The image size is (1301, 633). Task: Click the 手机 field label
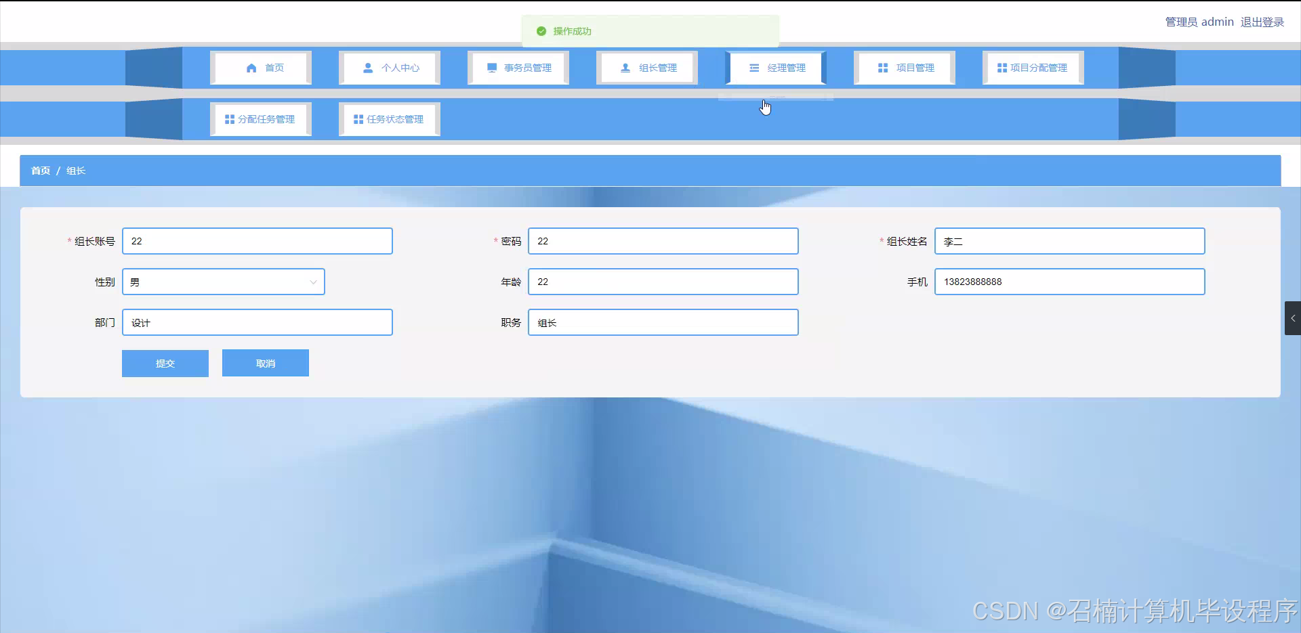(x=917, y=282)
